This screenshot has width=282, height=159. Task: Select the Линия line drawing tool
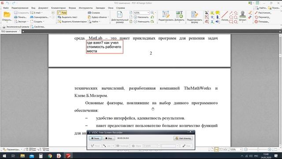[225, 16]
